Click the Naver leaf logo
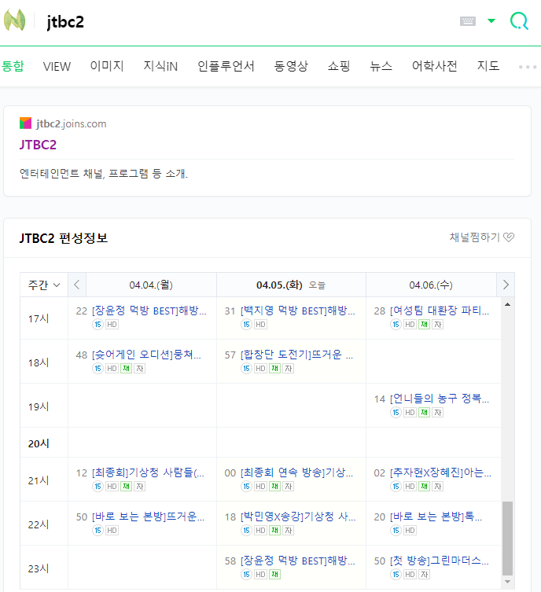 (x=14, y=20)
